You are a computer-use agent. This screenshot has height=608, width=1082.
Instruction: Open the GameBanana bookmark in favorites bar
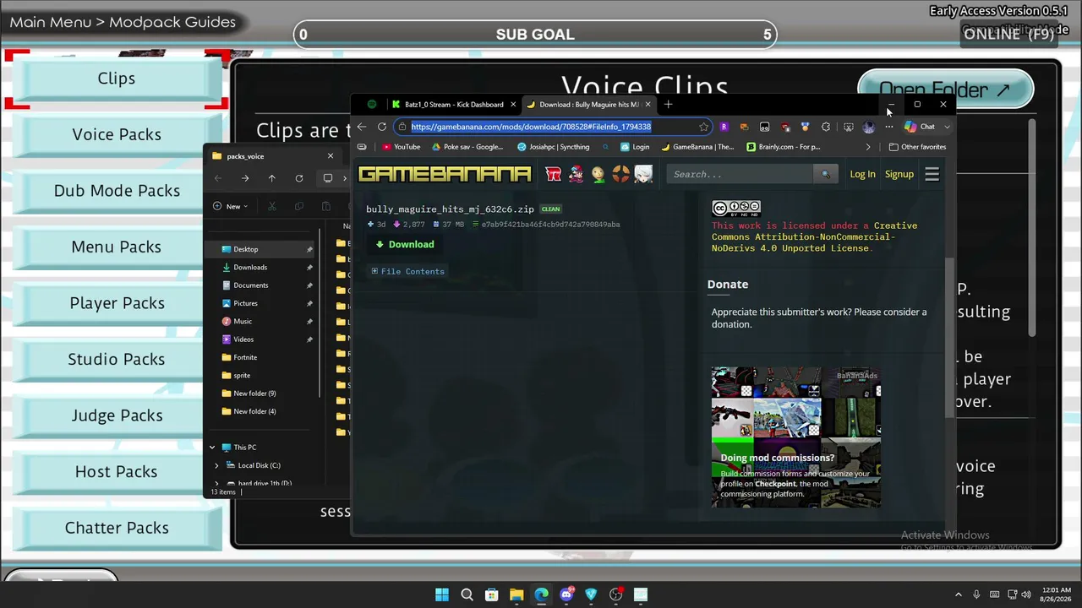tap(697, 147)
